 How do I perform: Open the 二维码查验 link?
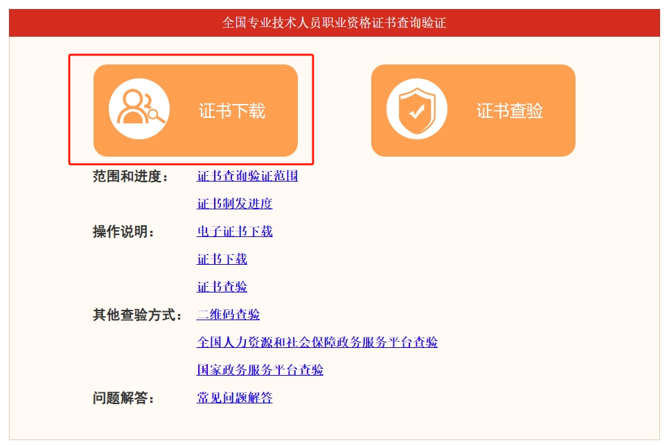coord(228,314)
